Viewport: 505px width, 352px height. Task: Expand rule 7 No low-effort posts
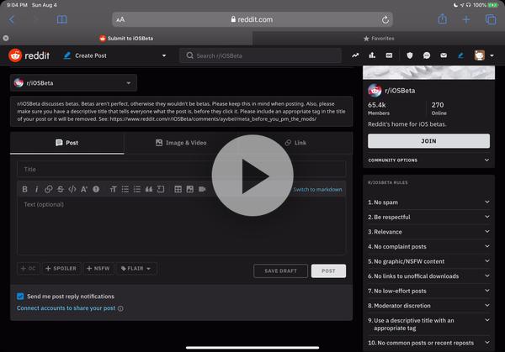428,291
